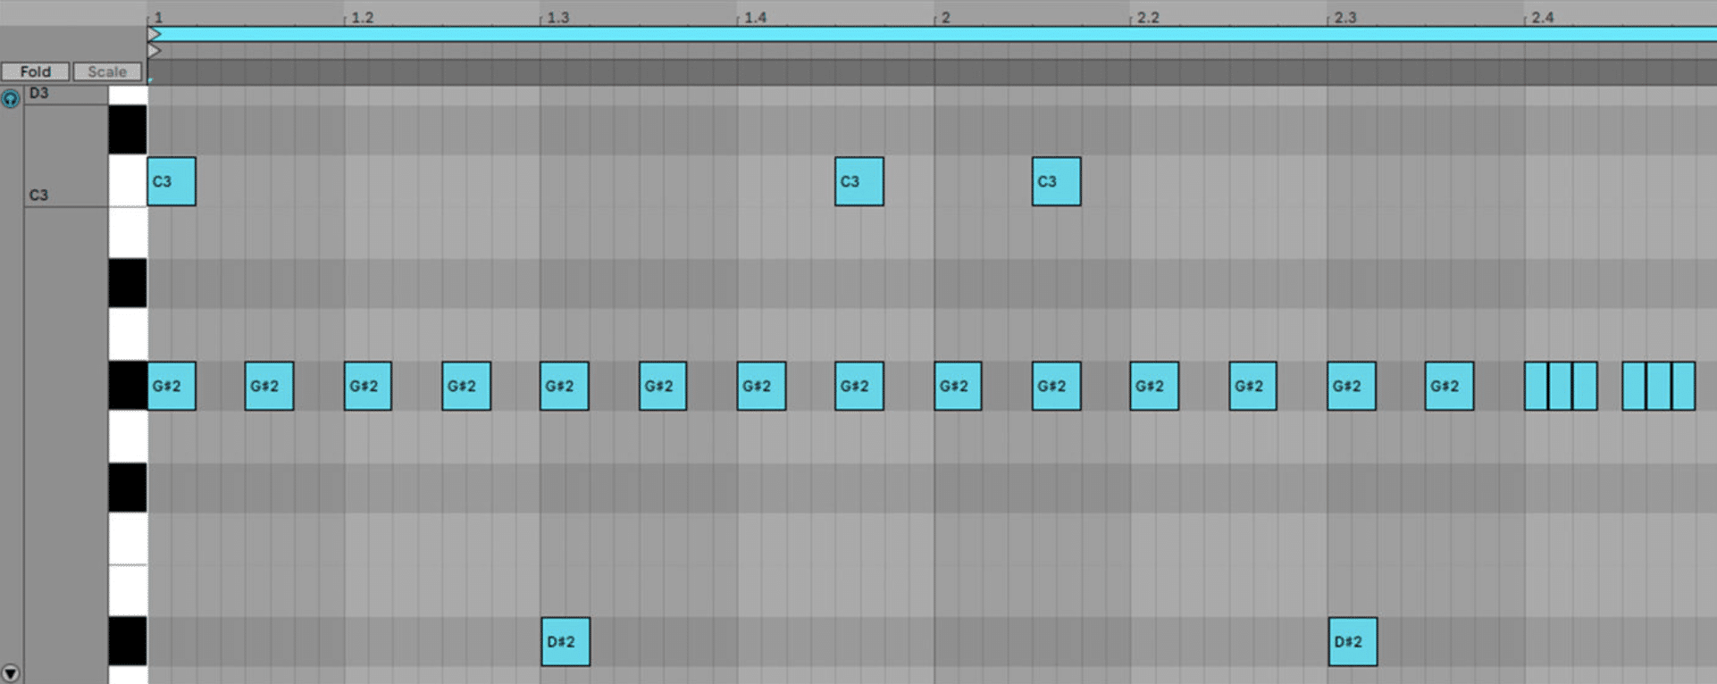This screenshot has width=1717, height=684.
Task: Select the G#2 note at beat 1.3
Action: click(x=565, y=386)
